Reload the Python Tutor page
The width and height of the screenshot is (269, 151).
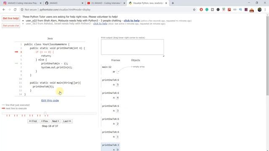tap(15, 10)
